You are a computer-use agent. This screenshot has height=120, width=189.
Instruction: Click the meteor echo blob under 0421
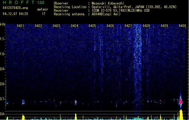(x=23, y=102)
